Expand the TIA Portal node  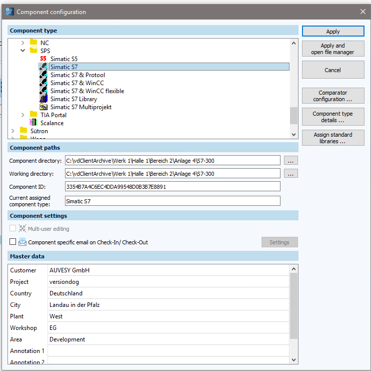tap(22, 115)
